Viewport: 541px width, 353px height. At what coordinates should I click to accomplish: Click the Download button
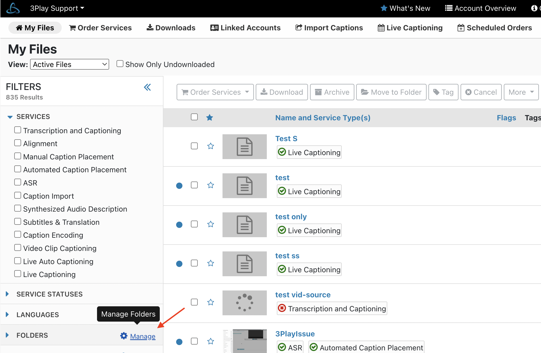(x=282, y=92)
